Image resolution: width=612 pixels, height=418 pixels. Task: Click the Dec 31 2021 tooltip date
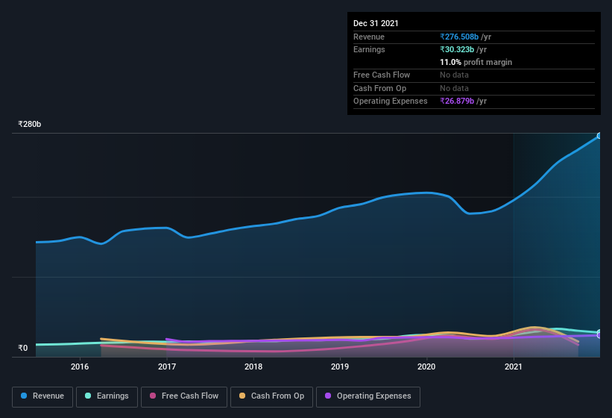(x=376, y=23)
